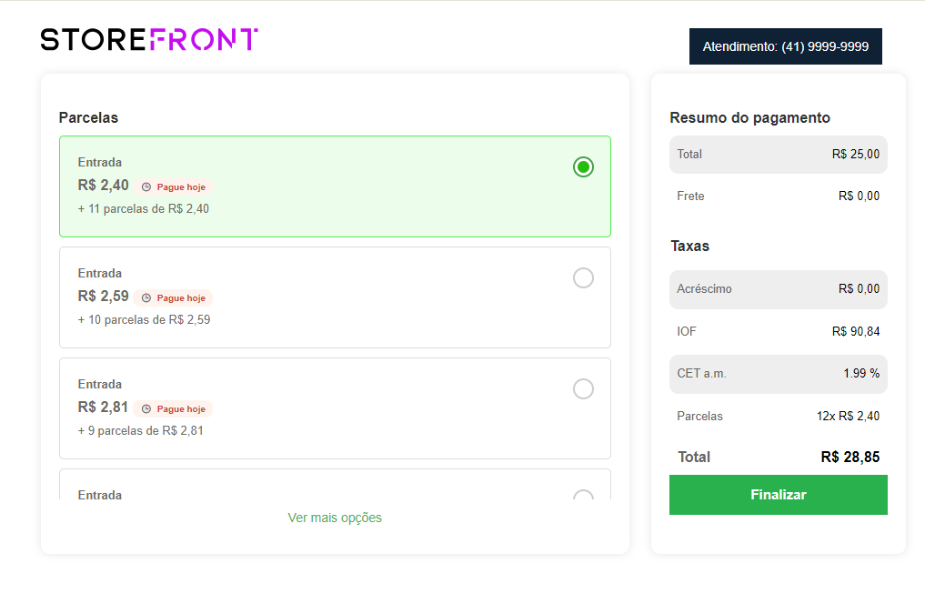The image size is (925, 614).
Task: Click the Acréscimo row under Taxas
Action: click(778, 289)
